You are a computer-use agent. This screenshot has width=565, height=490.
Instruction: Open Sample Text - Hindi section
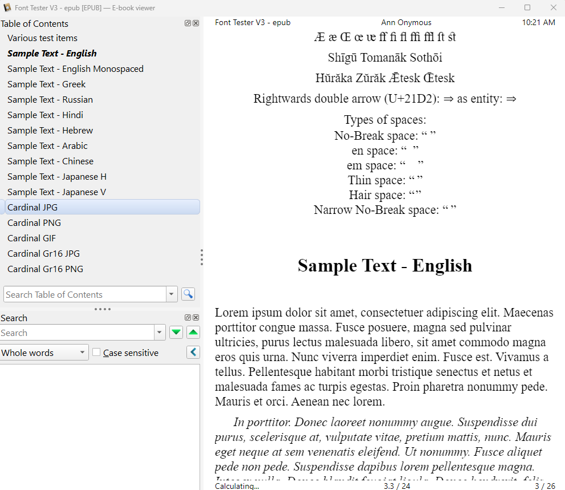tap(46, 115)
